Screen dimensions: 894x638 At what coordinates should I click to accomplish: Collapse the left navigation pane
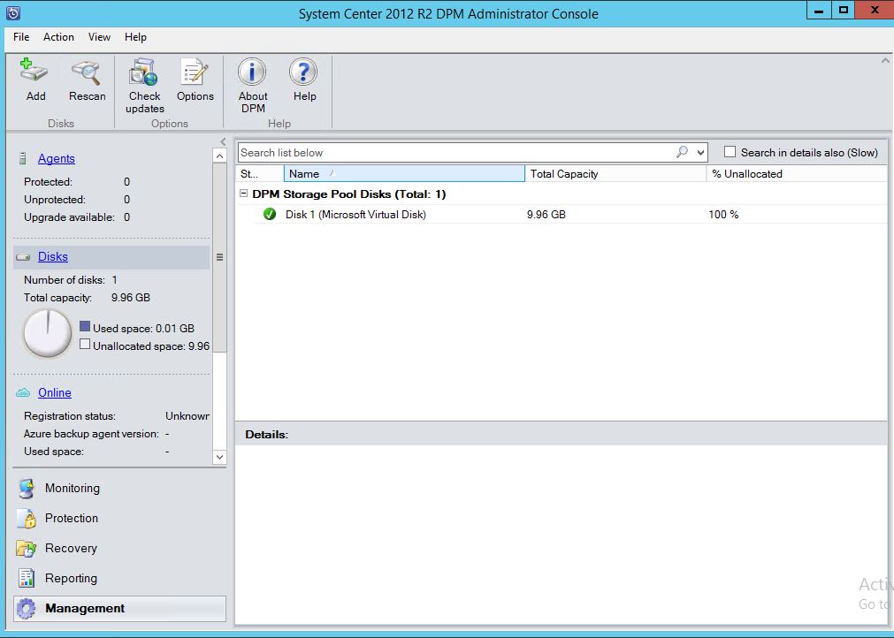pyautogui.click(x=223, y=142)
